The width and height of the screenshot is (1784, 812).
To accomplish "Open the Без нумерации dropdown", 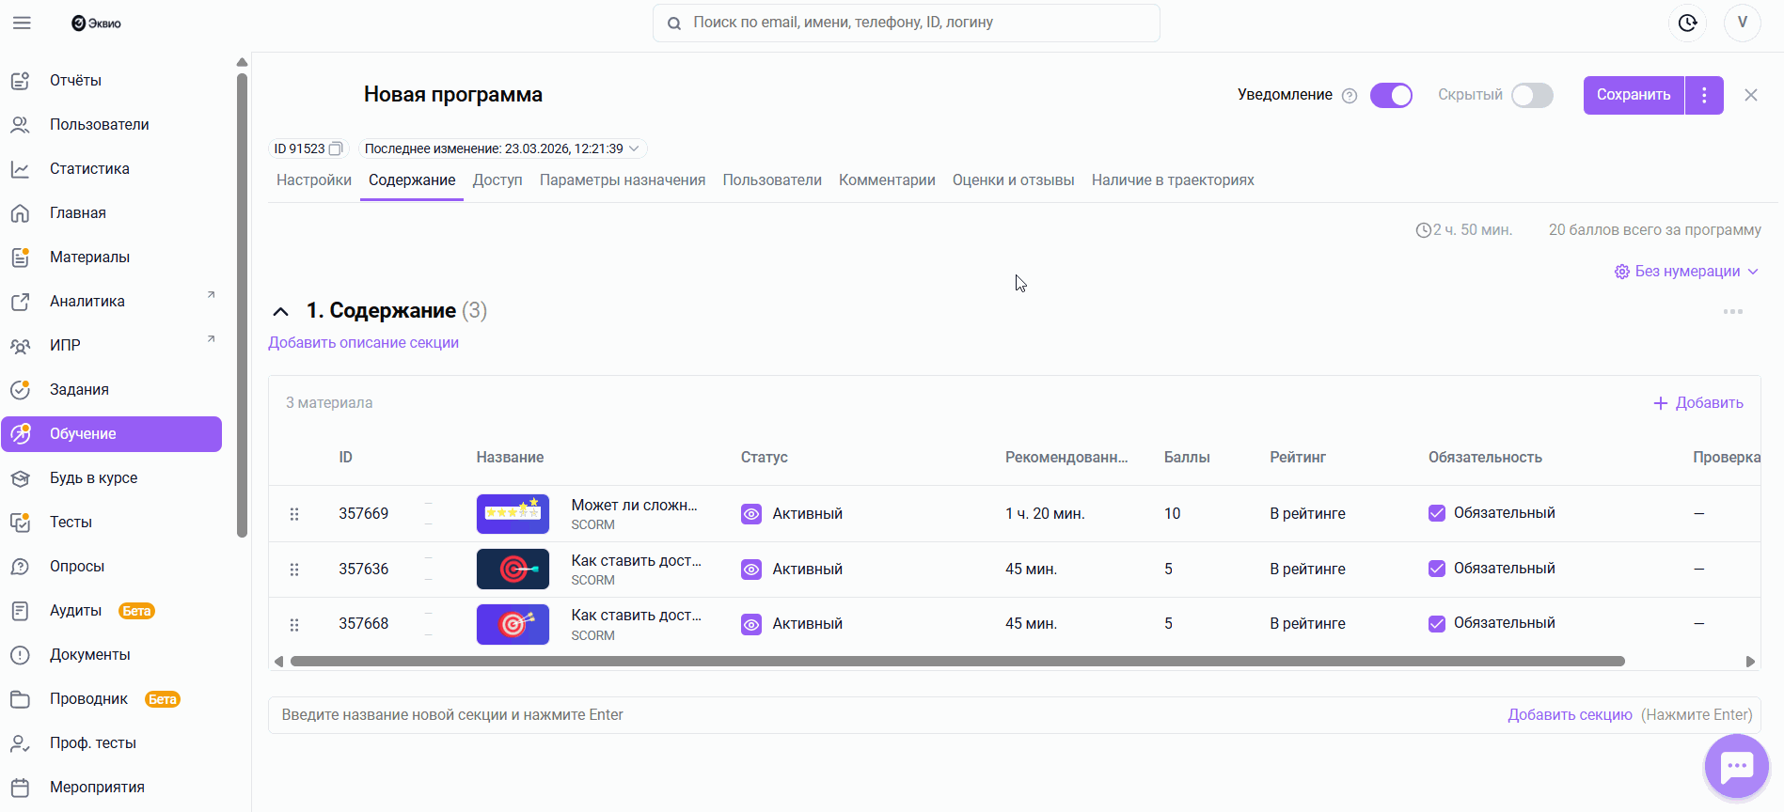I will pyautogui.click(x=1687, y=272).
